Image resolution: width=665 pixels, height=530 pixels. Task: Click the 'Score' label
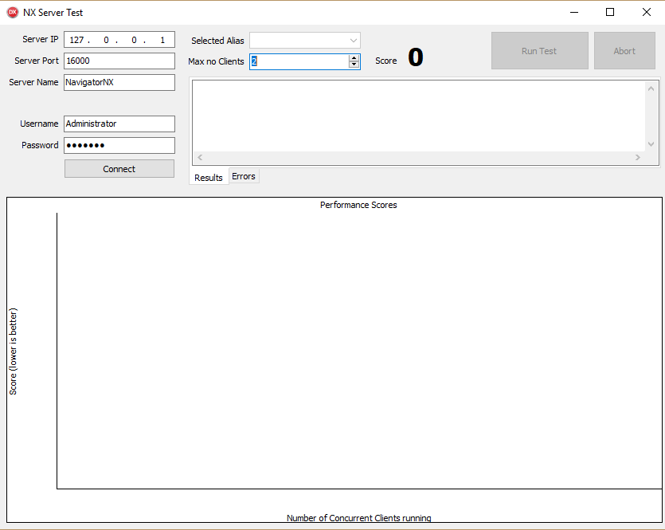[386, 61]
